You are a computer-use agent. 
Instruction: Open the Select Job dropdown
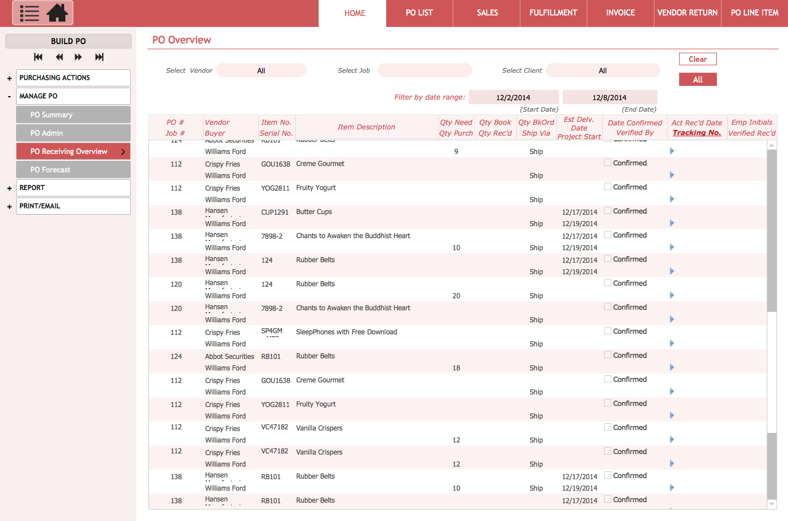pyautogui.click(x=425, y=70)
